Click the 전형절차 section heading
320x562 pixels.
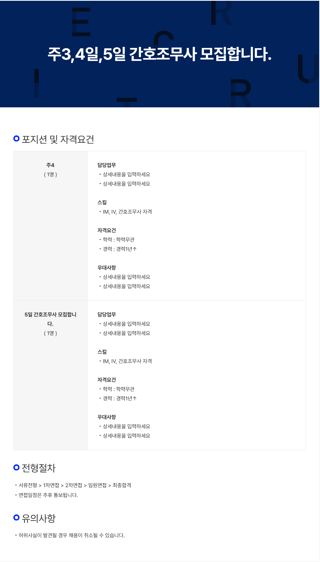click(39, 468)
